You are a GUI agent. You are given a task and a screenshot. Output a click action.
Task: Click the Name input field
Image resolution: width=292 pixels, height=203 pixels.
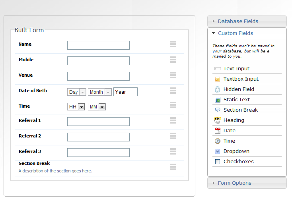click(x=98, y=45)
